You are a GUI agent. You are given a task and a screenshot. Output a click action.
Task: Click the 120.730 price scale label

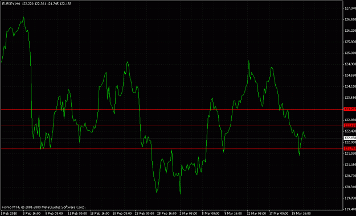[x=350, y=176]
